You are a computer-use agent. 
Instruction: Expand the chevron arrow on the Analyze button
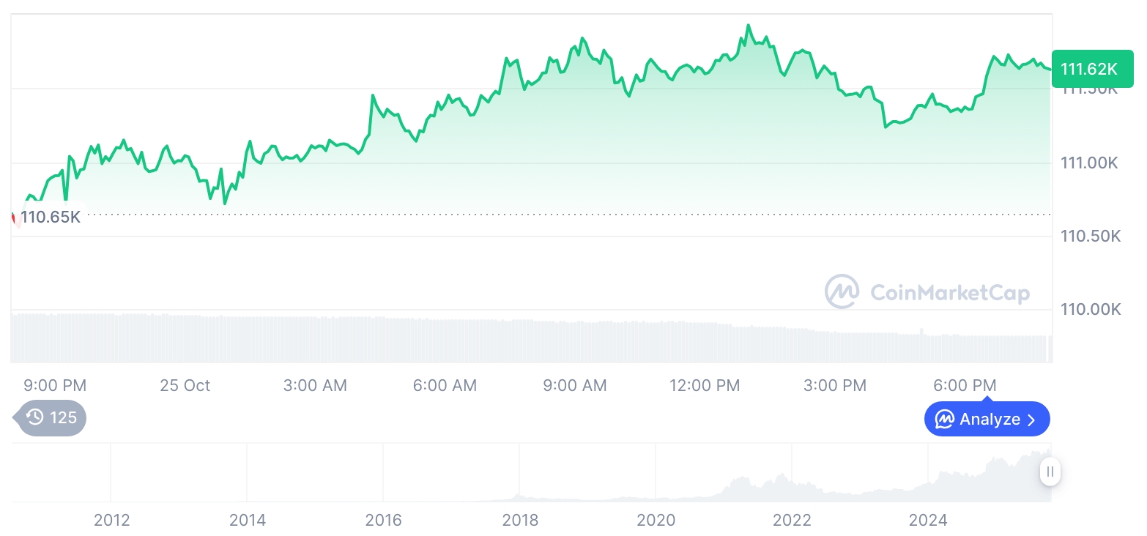click(x=1032, y=420)
